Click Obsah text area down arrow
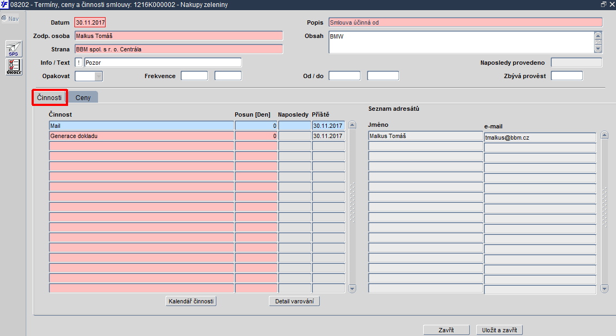Viewport: 616px width, 336px height. coord(598,49)
